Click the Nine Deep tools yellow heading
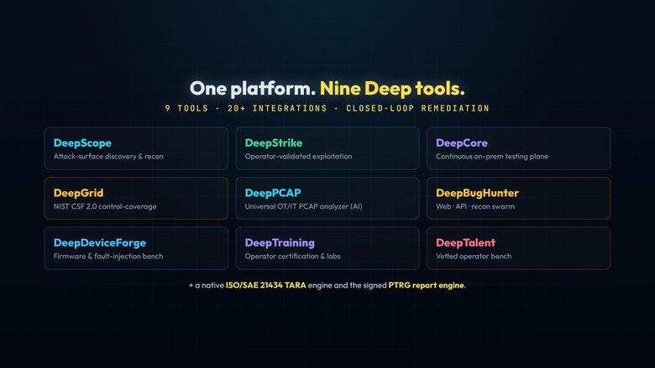The height and width of the screenshot is (368, 655). pyautogui.click(x=392, y=88)
